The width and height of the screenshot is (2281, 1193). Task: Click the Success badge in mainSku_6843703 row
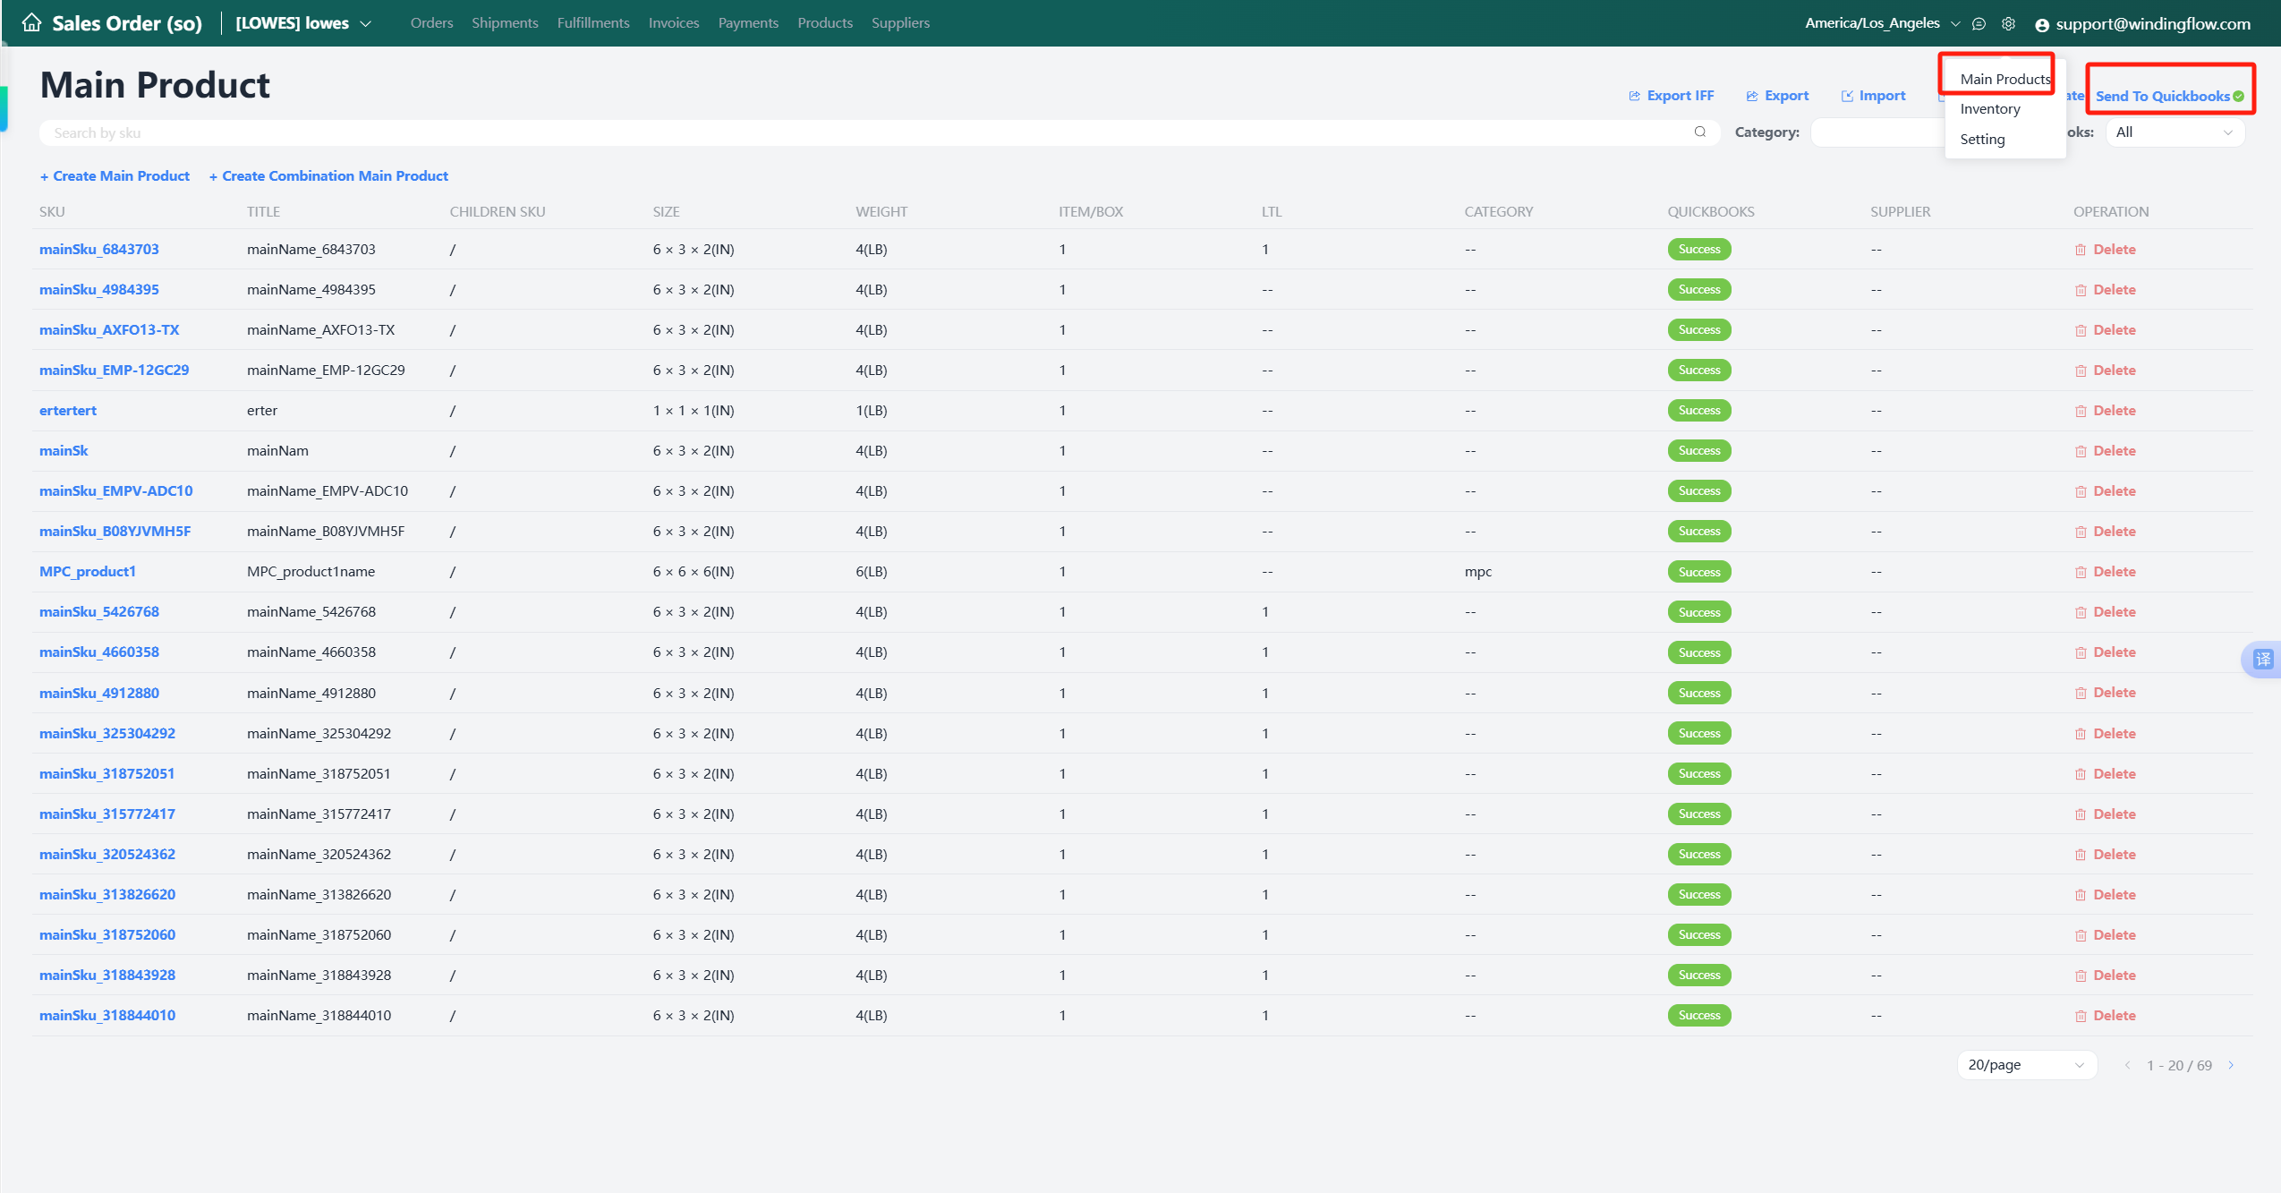click(1698, 250)
